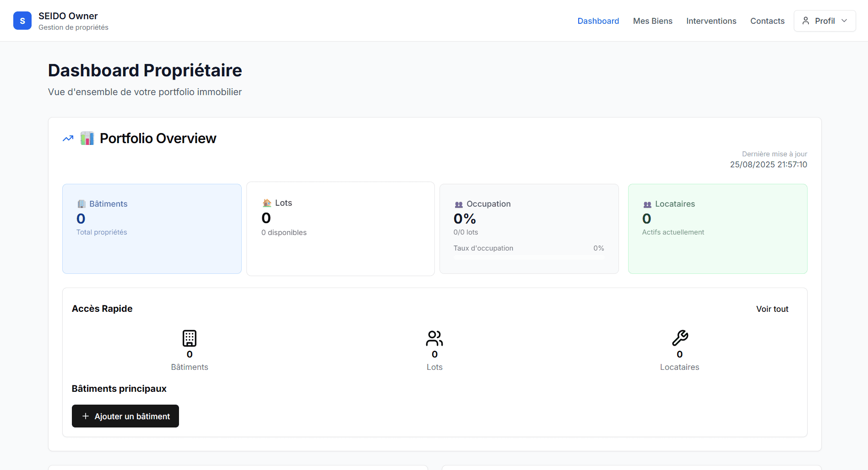Click the SEIDO Owner blue logo icon
This screenshot has width=868, height=470.
[x=22, y=21]
